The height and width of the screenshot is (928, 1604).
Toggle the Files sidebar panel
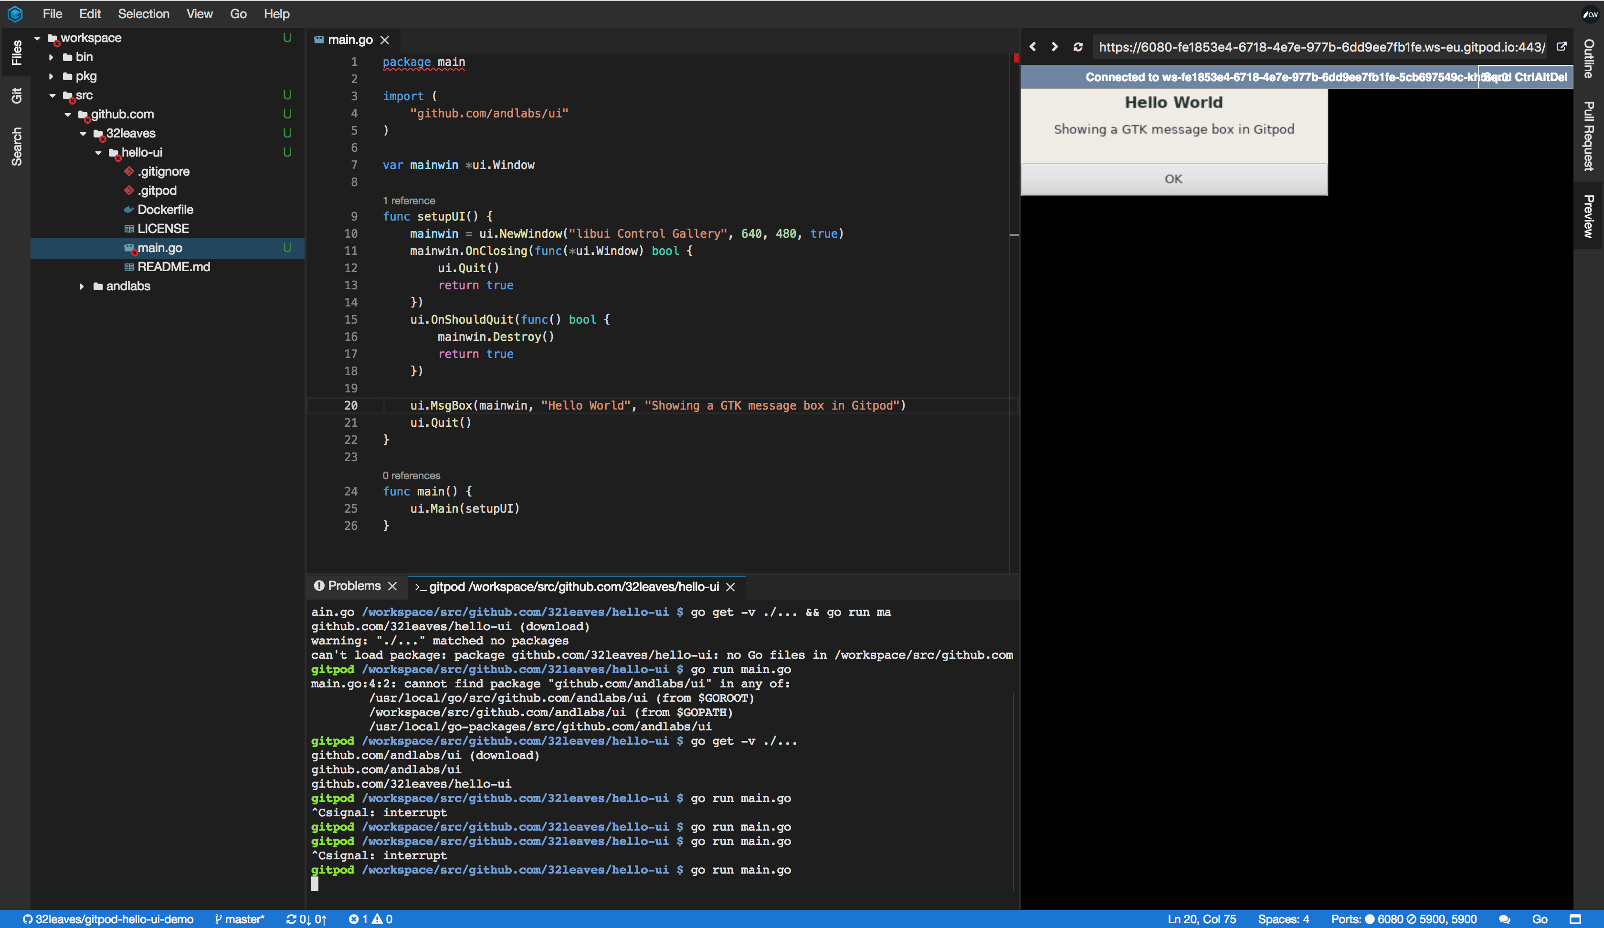(x=16, y=52)
